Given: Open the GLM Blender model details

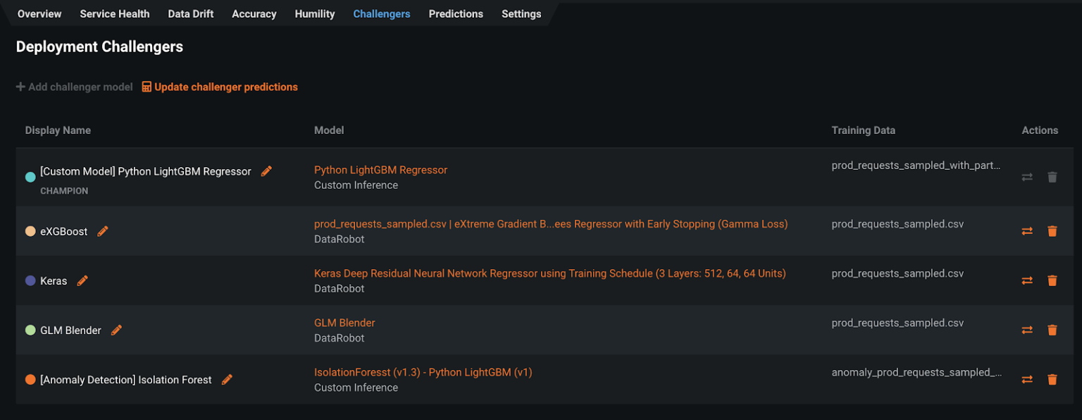Looking at the screenshot, I should 344,322.
